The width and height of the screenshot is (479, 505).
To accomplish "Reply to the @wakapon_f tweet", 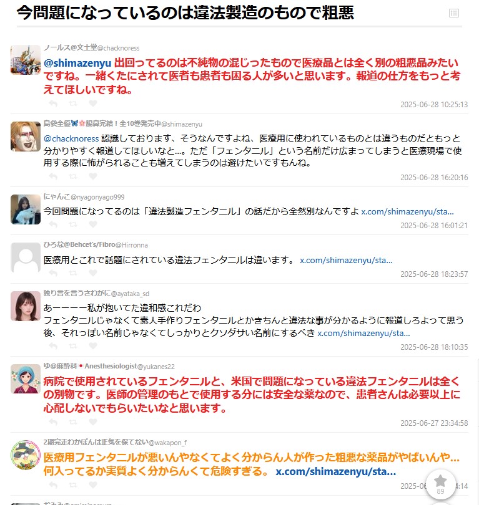I will (x=53, y=485).
